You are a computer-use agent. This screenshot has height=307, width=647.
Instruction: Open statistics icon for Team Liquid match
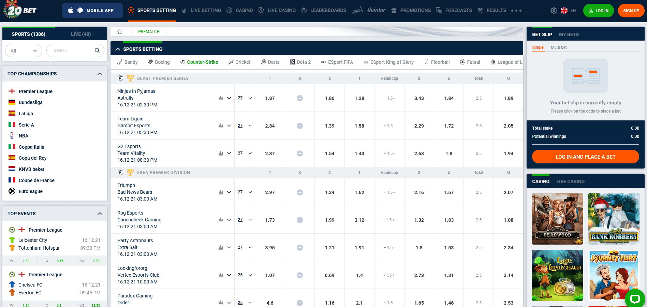221,126
